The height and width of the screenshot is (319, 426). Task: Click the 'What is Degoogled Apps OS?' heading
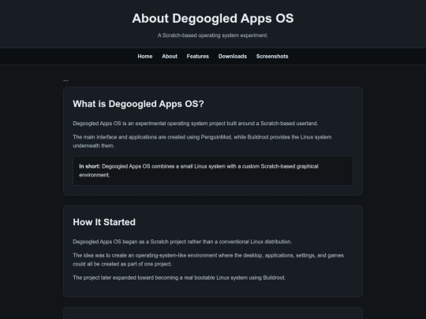click(x=138, y=104)
